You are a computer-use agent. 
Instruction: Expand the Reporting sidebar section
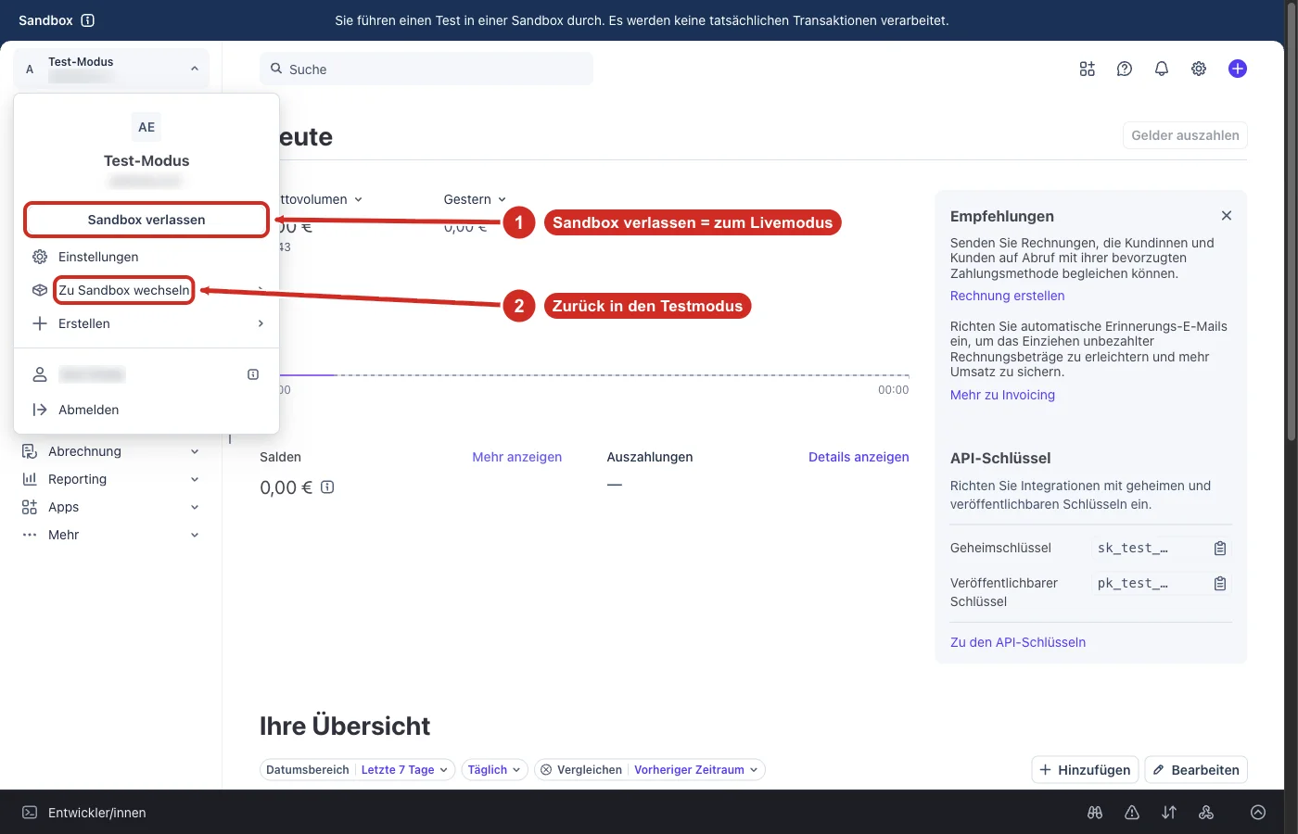coord(111,479)
